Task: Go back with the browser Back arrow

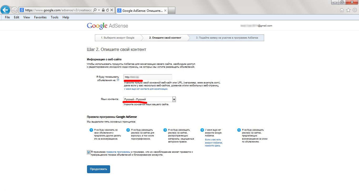Action: [x=5, y=10]
